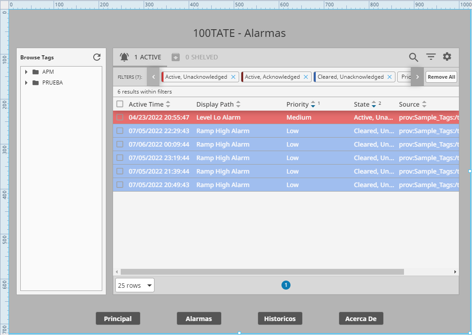Check the select-all checkbox in table header
This screenshot has height=335, width=472.
120,104
